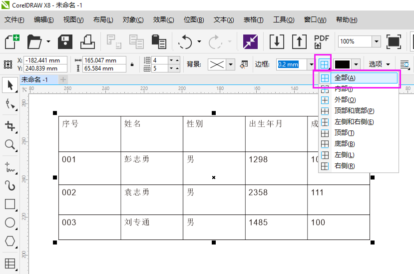Click the X position input field
The width and height of the screenshot is (414, 274).
(x=45, y=60)
